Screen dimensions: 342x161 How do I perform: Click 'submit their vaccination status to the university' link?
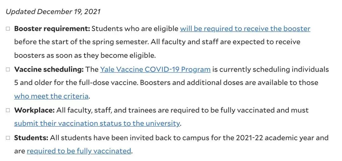pos(97,124)
